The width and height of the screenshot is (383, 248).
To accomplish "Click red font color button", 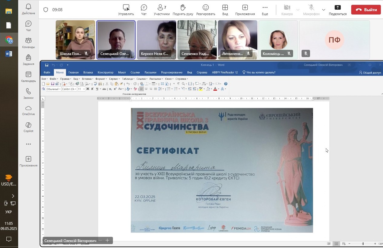I will click(215, 89).
